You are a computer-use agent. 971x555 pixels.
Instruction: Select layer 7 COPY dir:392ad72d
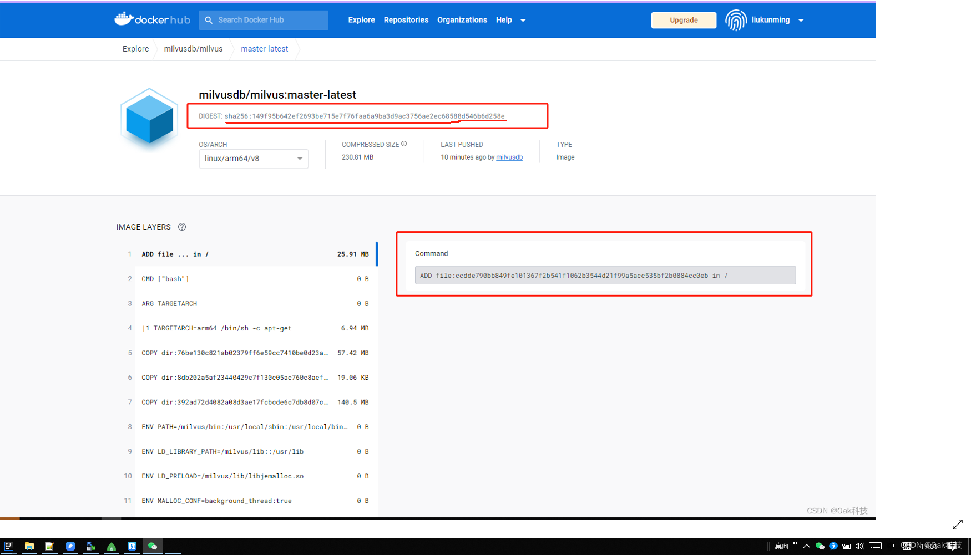247,403
